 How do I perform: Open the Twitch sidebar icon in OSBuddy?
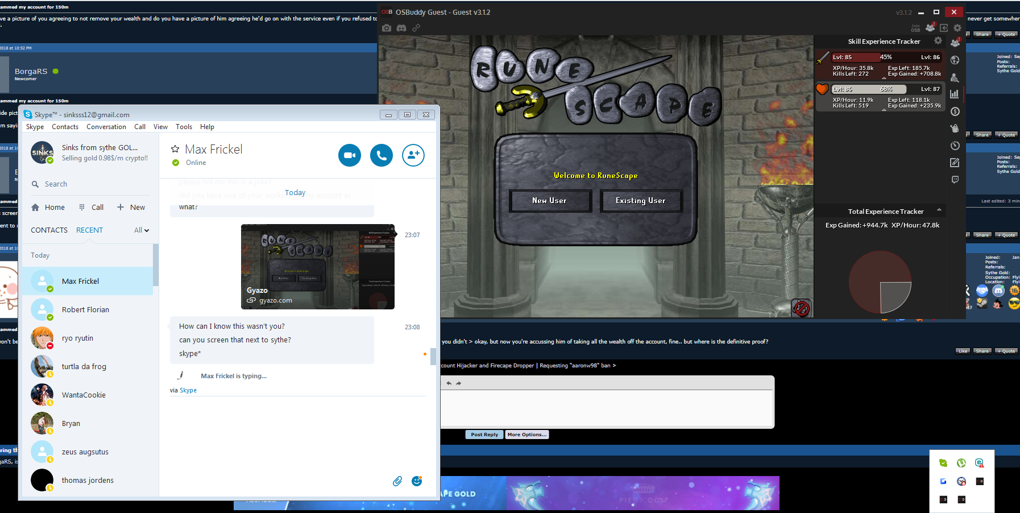click(955, 180)
